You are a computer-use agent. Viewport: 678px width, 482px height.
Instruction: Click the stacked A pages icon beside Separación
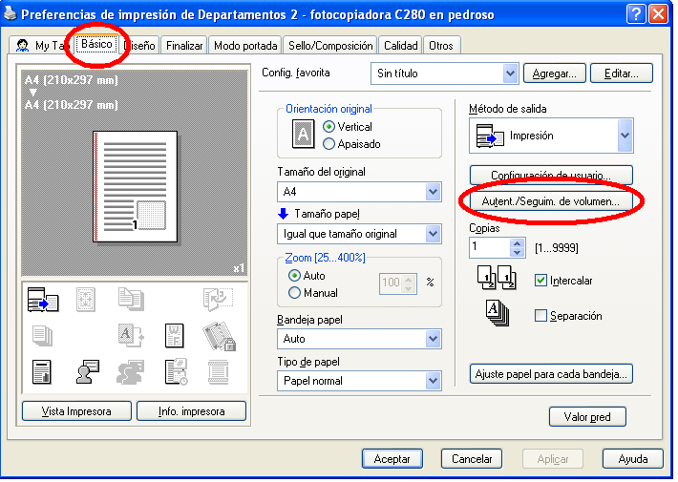click(x=498, y=313)
